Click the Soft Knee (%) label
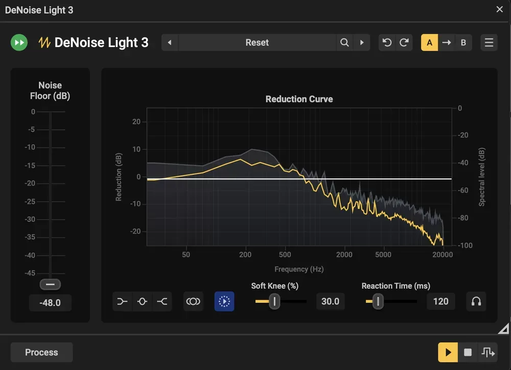 click(275, 286)
